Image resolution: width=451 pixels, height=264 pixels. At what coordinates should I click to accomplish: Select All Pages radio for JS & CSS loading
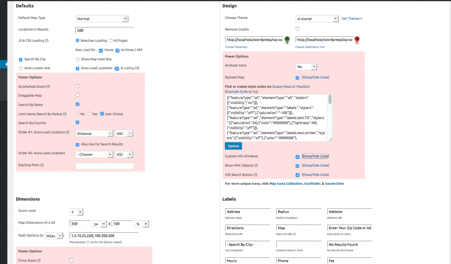111,41
